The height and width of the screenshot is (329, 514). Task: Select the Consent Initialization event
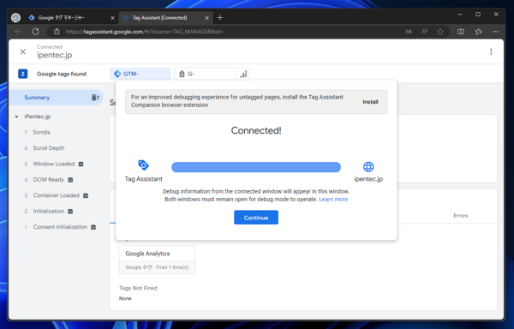(60, 227)
